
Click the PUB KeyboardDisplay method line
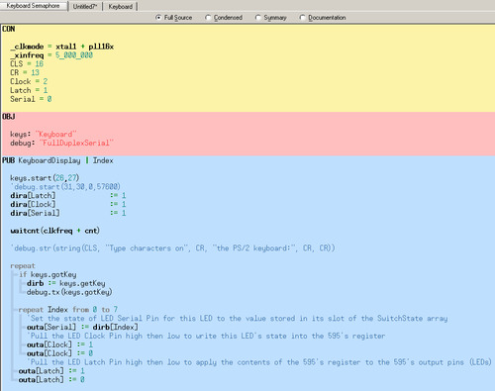point(57,160)
